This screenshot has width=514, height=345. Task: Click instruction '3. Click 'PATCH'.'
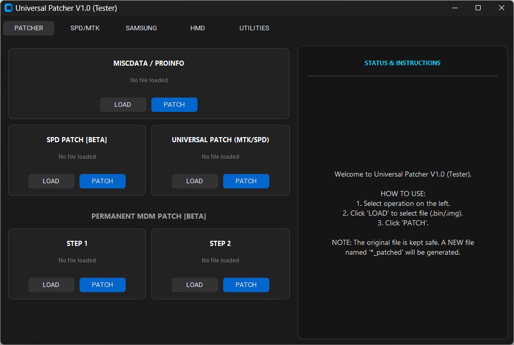[403, 223]
